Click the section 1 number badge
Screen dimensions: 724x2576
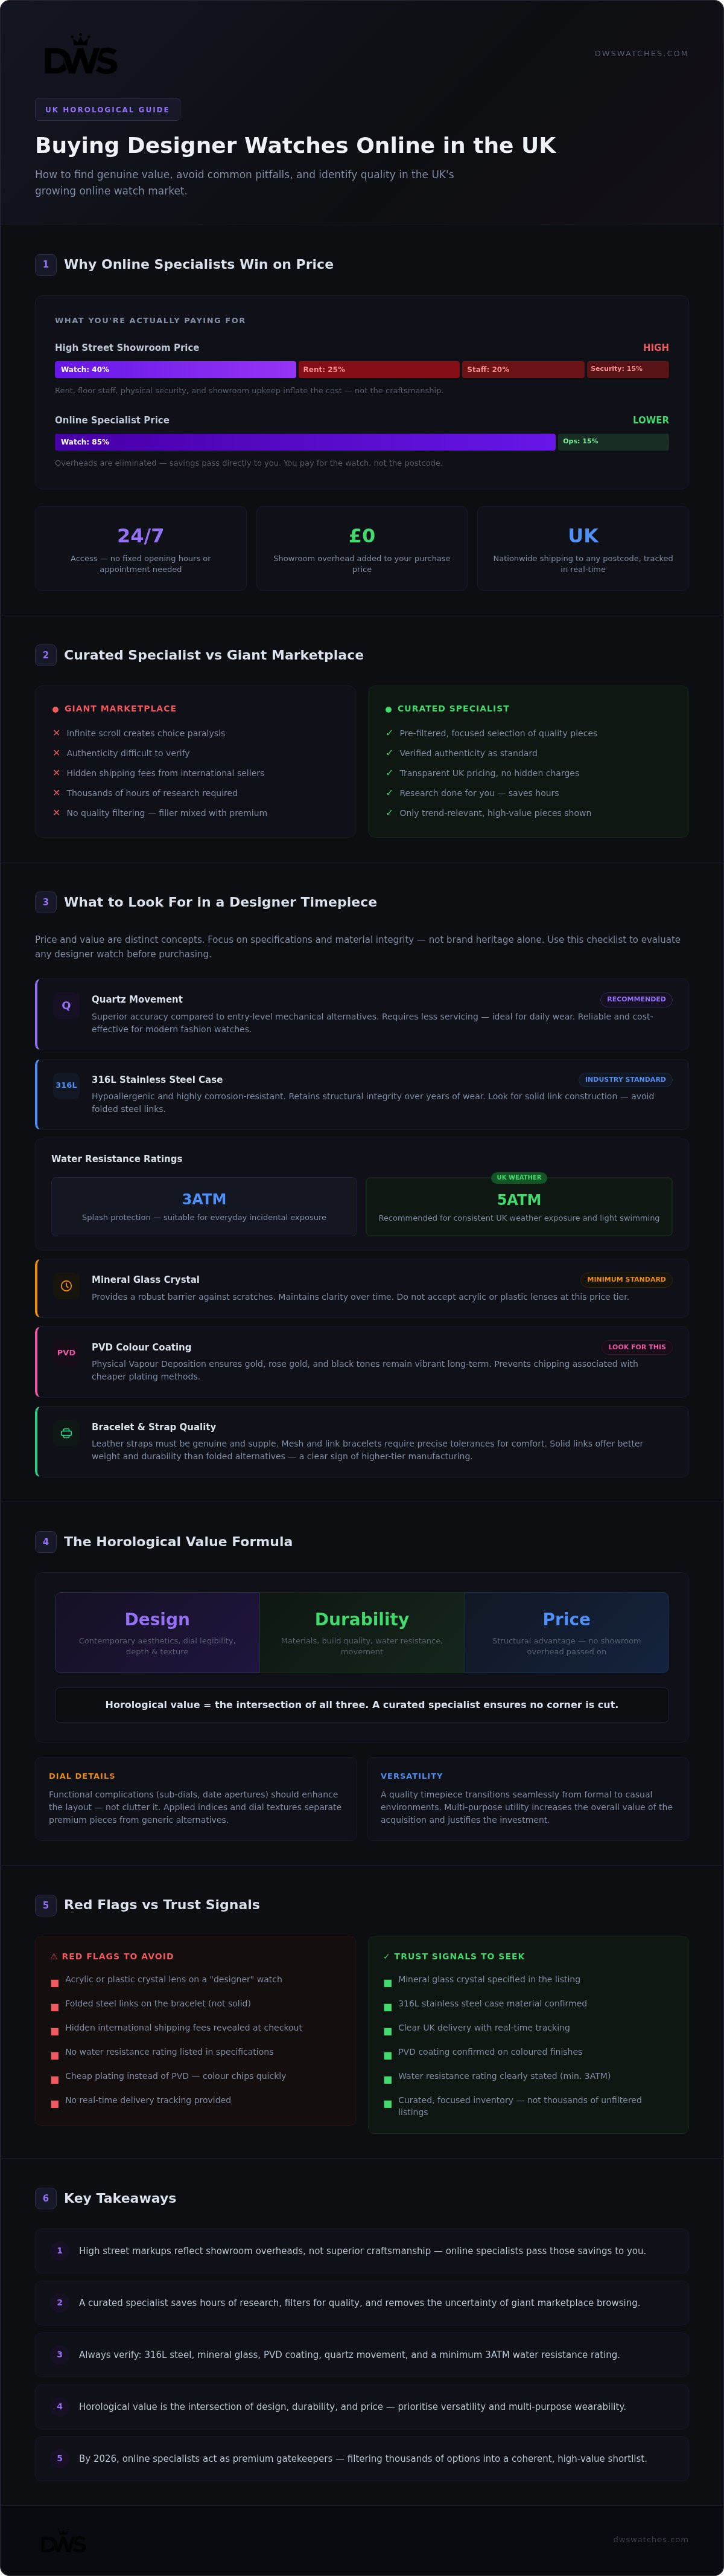46,264
